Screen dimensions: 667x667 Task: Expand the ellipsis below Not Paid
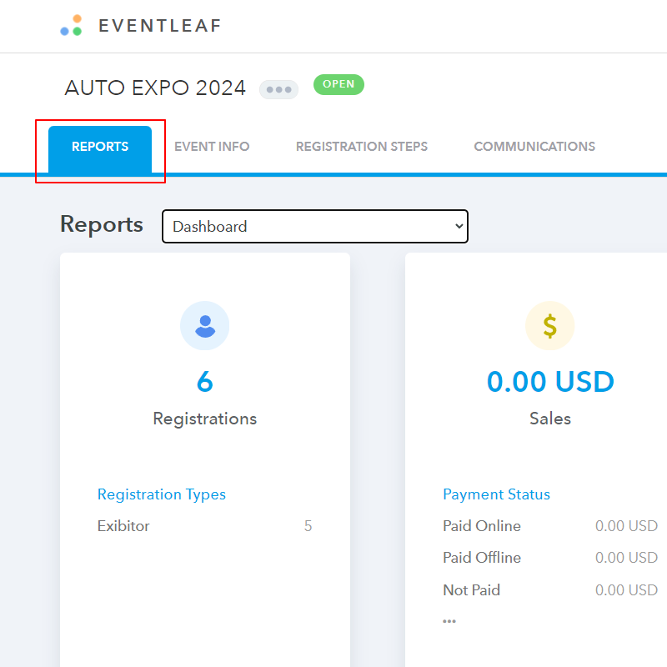click(x=449, y=621)
